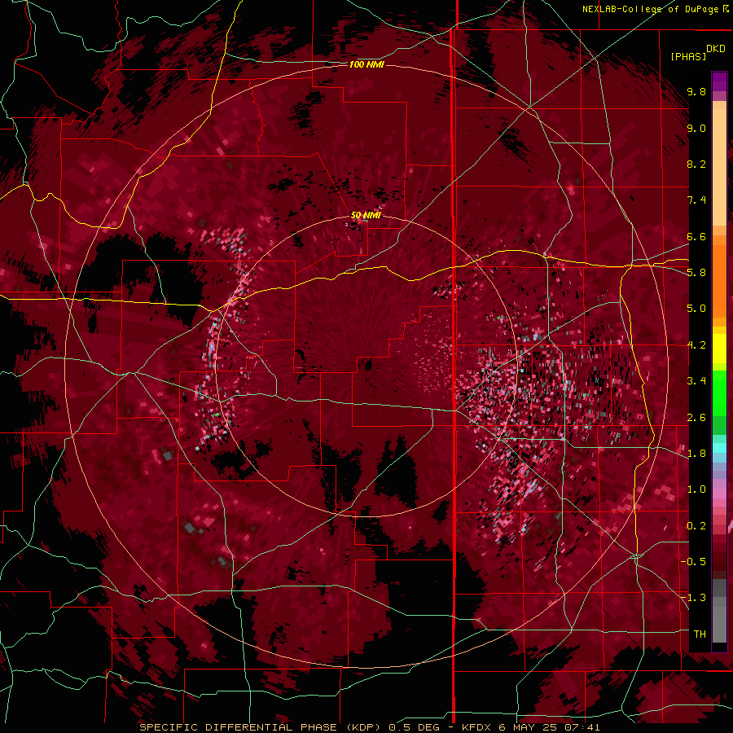Click the 5.8 scale value
This screenshot has width=733, height=733.
tap(696, 273)
